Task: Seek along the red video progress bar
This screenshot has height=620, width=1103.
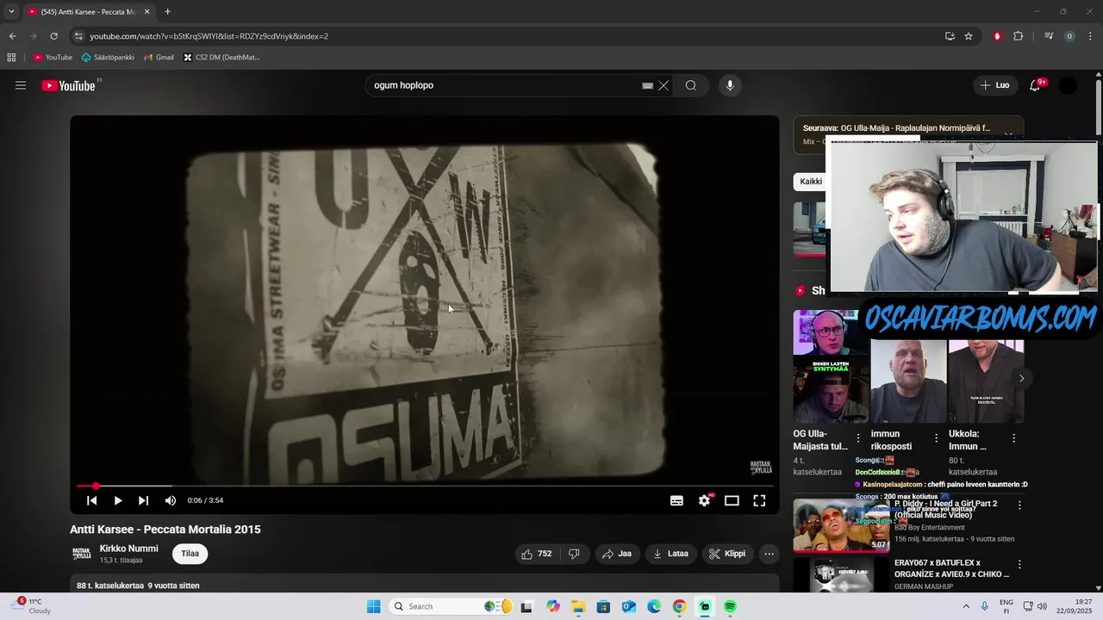Action: [425, 487]
